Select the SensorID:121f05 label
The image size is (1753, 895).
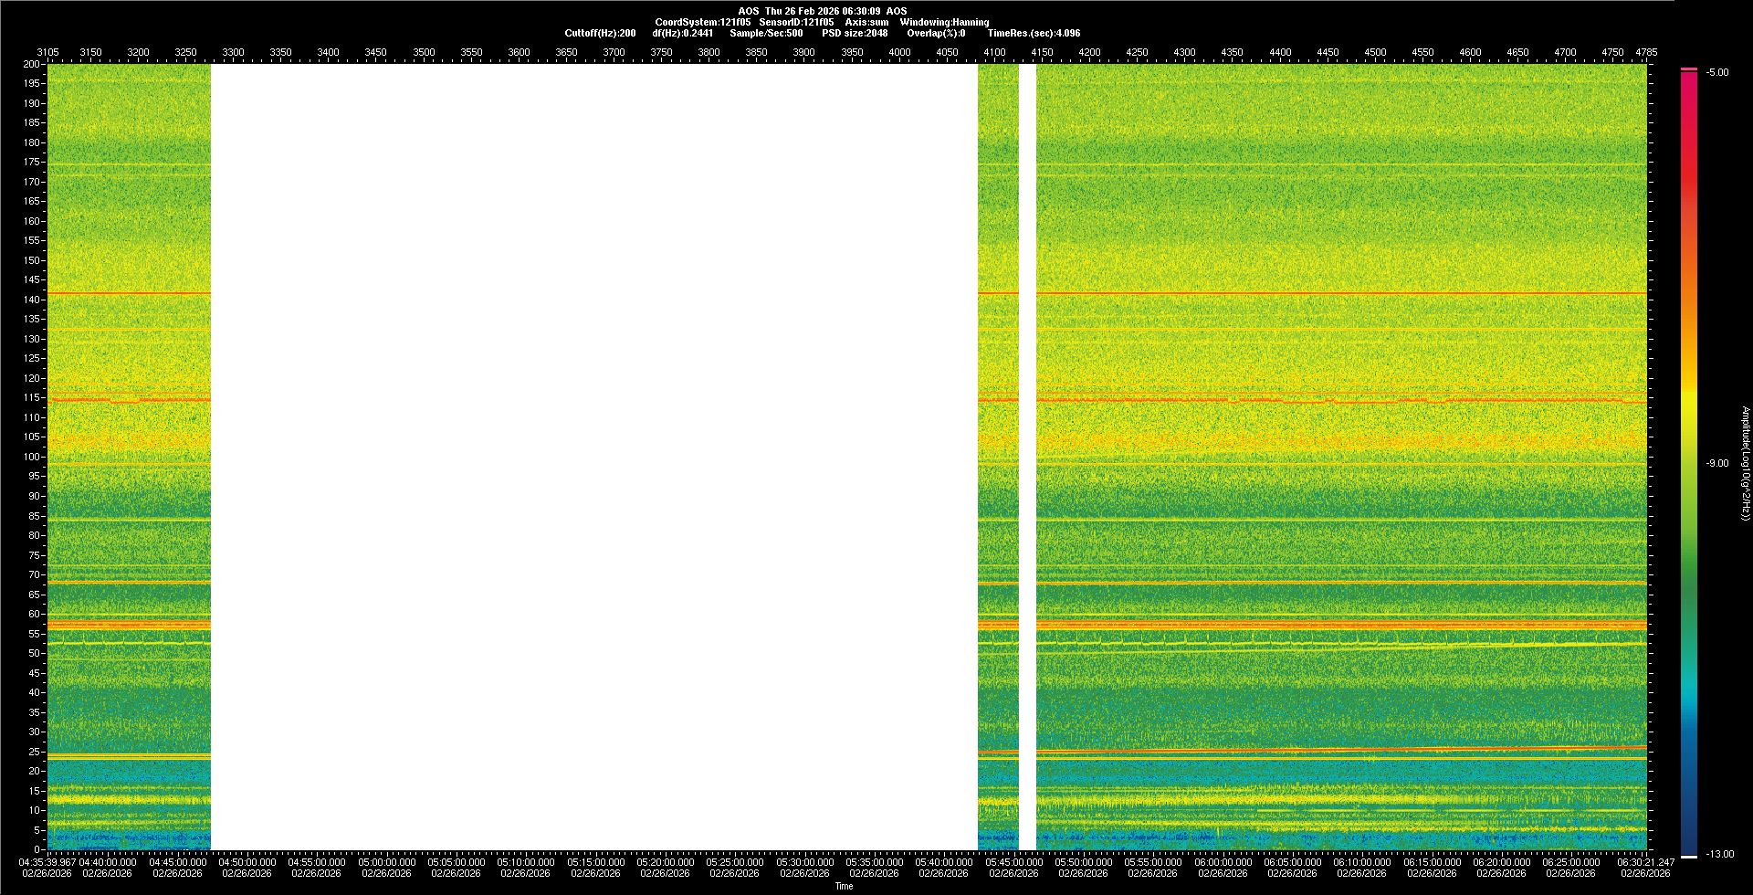(796, 22)
